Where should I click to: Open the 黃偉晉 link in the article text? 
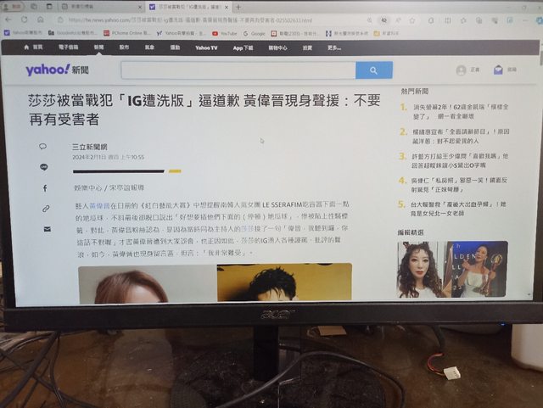pyautogui.click(x=99, y=205)
